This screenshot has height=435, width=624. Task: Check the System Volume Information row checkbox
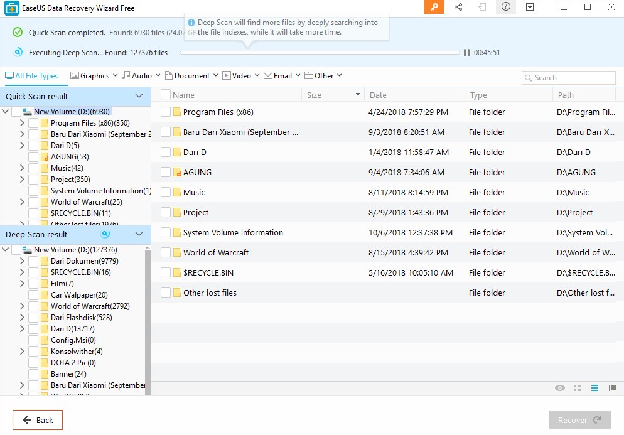[x=166, y=232]
